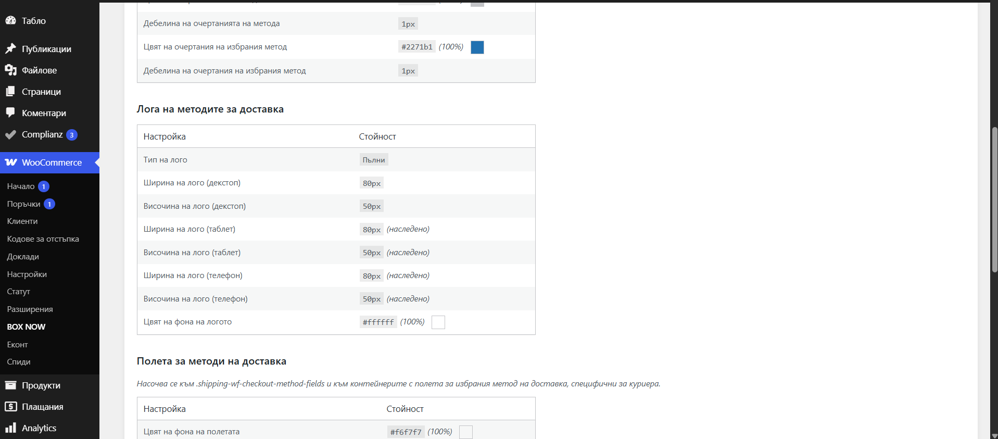This screenshot has height=439, width=998.
Task: Open Поръчки submenu item
Action: (23, 204)
